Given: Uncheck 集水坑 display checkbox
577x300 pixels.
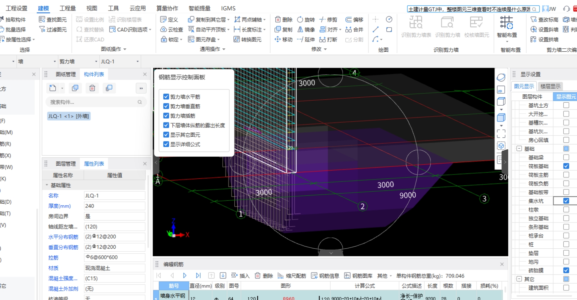Looking at the screenshot, I should pos(566,201).
